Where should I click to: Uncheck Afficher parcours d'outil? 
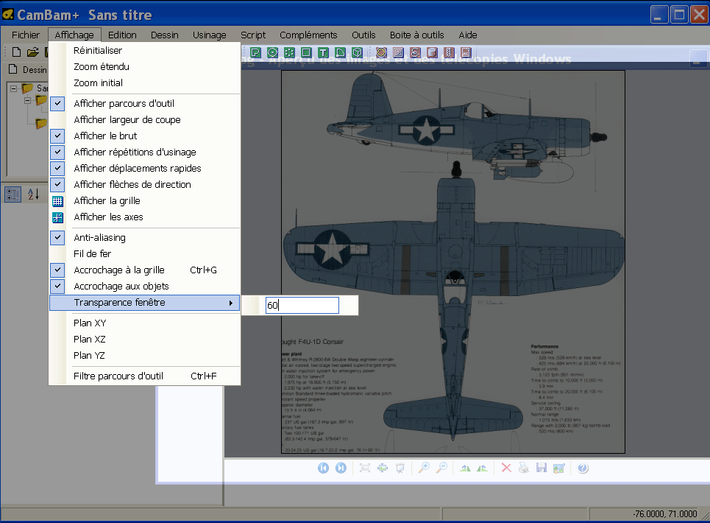click(144, 103)
